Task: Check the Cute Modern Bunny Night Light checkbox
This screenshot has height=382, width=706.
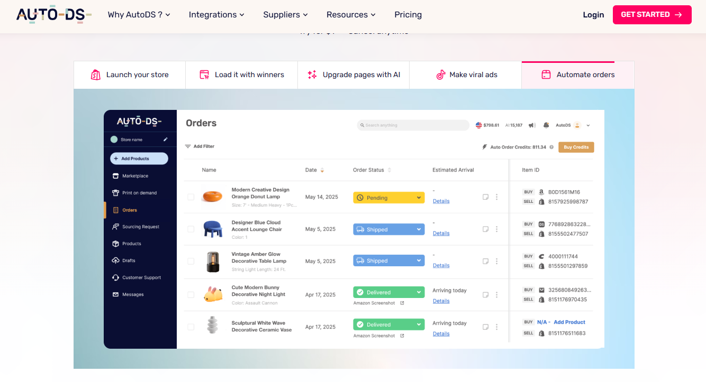Action: pyautogui.click(x=191, y=295)
